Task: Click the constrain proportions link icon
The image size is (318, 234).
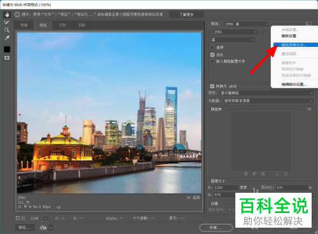Action: [256, 191]
